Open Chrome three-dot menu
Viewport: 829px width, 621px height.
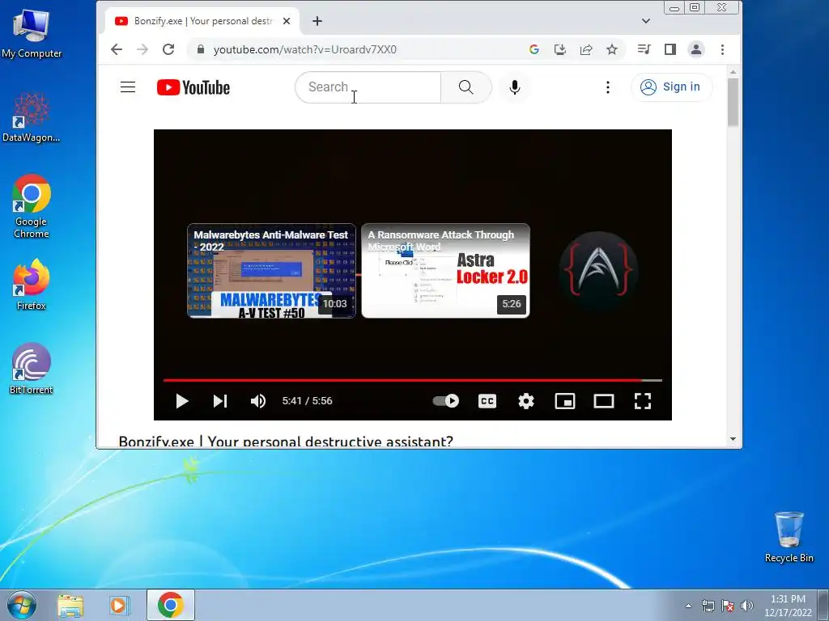pyautogui.click(x=722, y=49)
